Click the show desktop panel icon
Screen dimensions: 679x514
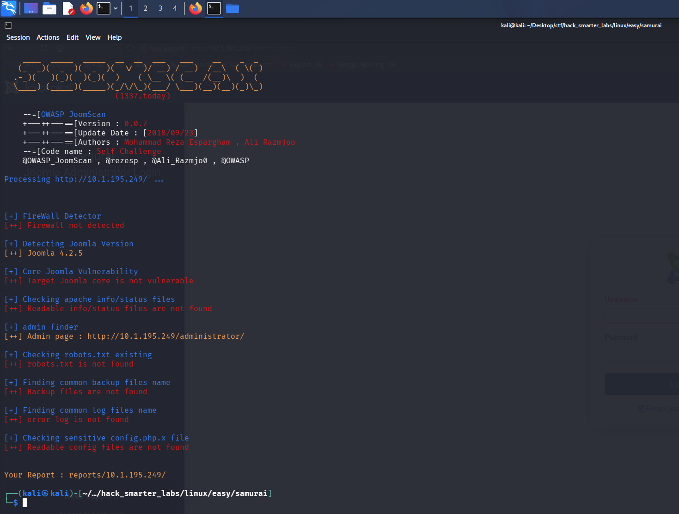[31, 8]
